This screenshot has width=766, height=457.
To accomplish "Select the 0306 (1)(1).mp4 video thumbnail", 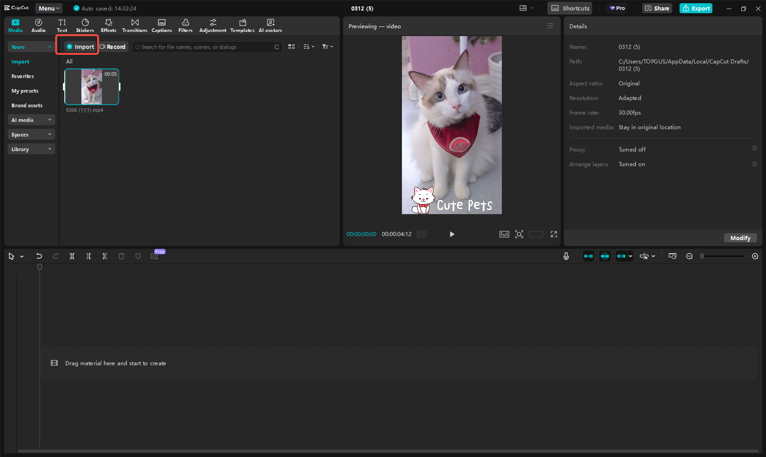I will coord(92,87).
